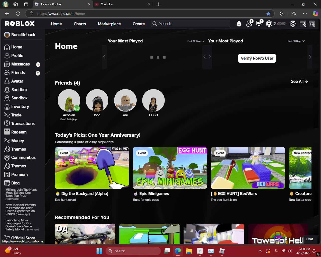Open Dig the Backyard game thumbnail
This screenshot has width=321, height=257.
tap(92, 168)
